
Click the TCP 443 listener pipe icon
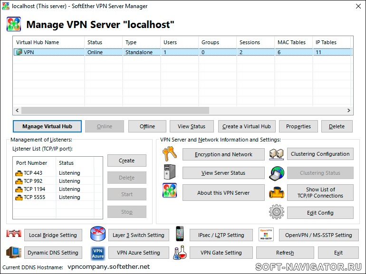[x=19, y=173]
